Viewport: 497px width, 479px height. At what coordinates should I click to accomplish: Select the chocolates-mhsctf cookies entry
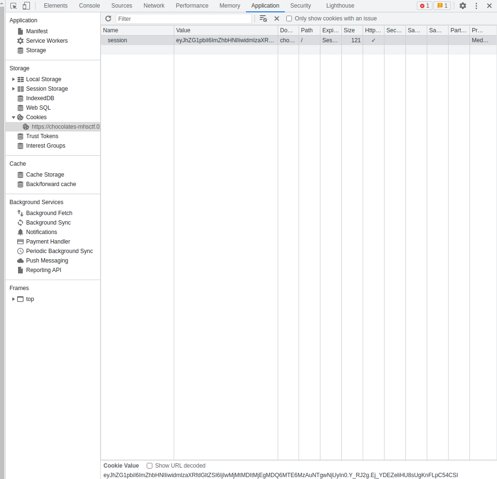coord(66,126)
